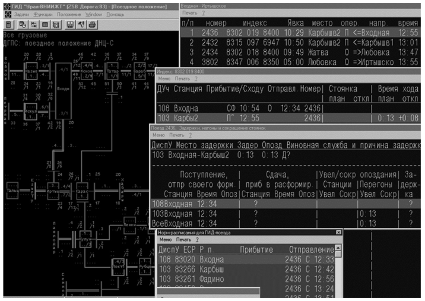Click the two-way arrows toolbar icon
This screenshot has height=301, width=425.
pos(34,24)
